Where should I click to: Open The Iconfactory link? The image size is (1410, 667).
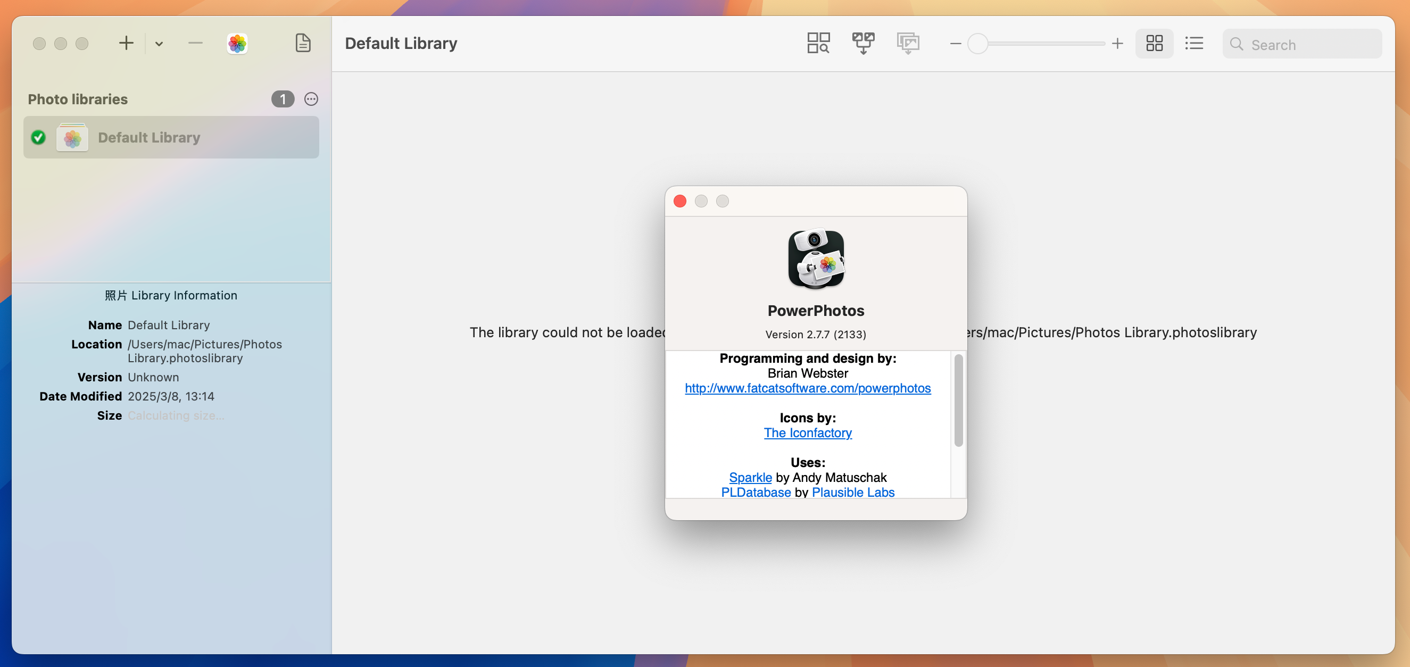[807, 433]
